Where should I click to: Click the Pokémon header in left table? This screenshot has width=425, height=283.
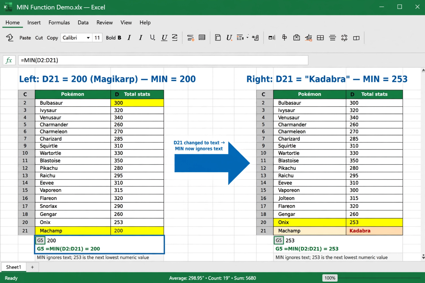tap(73, 94)
